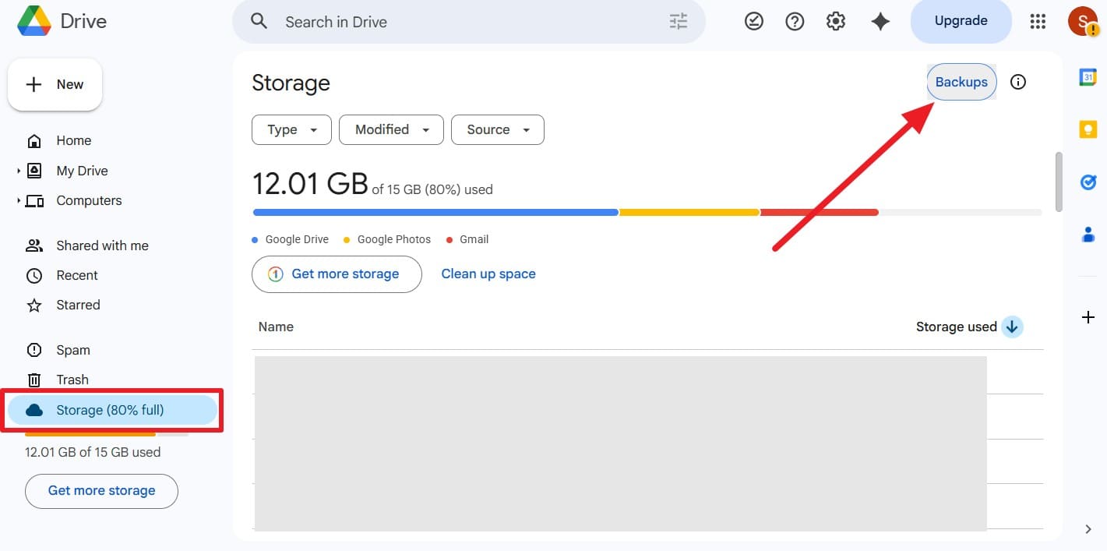Open the Type filter dropdown
The height and width of the screenshot is (551, 1107).
tap(291, 130)
